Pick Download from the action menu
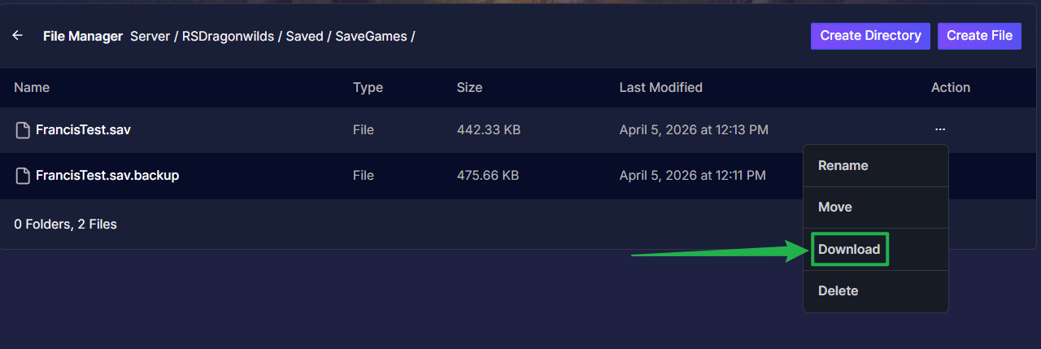This screenshot has width=1041, height=349. [x=849, y=250]
